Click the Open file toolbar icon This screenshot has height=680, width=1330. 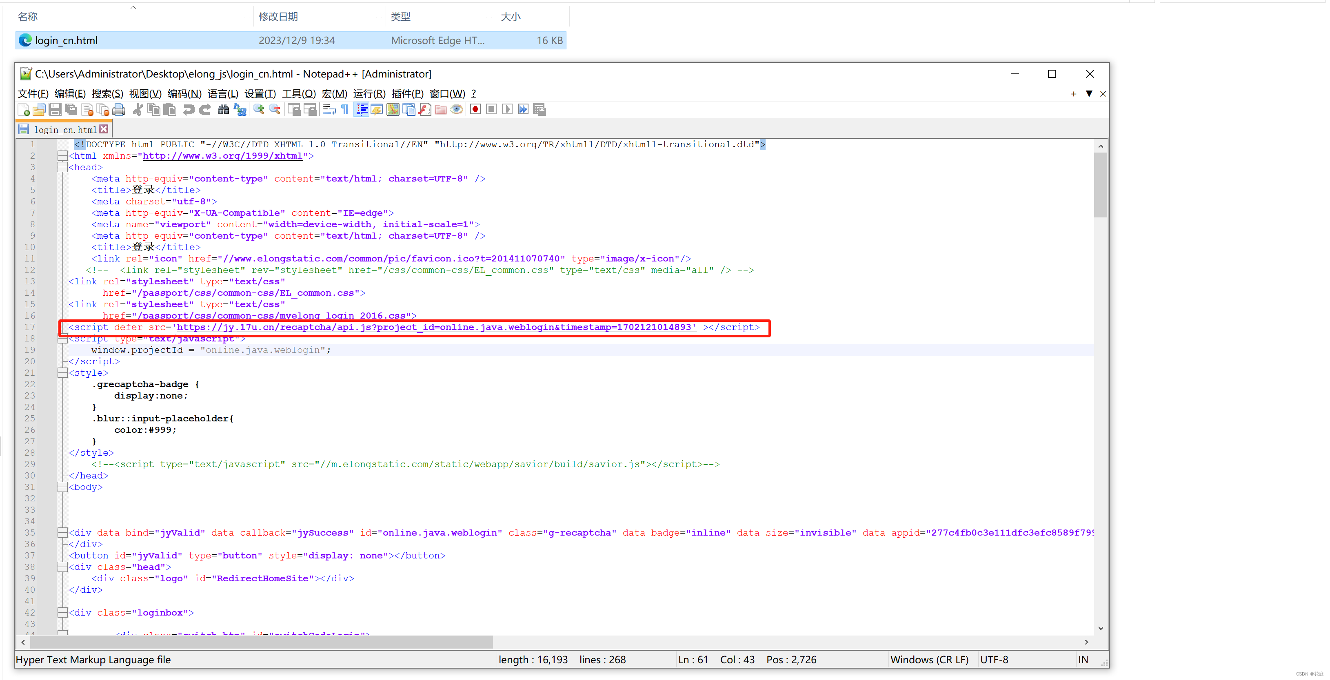(39, 109)
